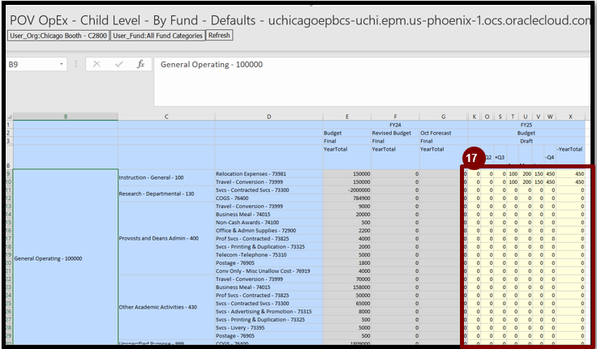Select the budget value 784900
This screenshot has height=349, width=597.
(x=347, y=198)
